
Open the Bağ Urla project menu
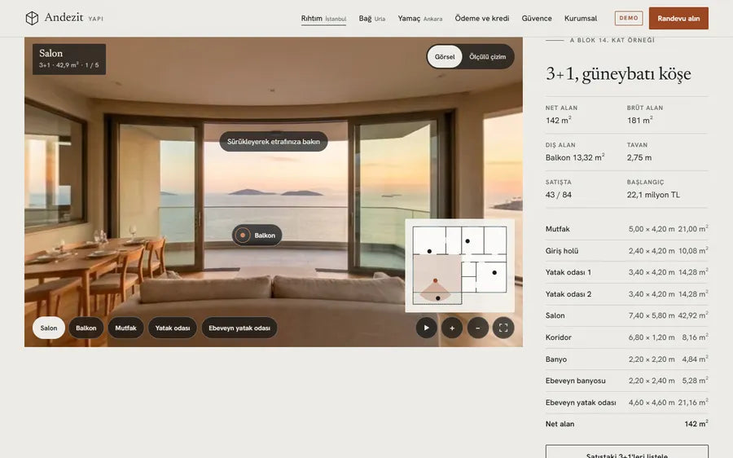(372, 18)
